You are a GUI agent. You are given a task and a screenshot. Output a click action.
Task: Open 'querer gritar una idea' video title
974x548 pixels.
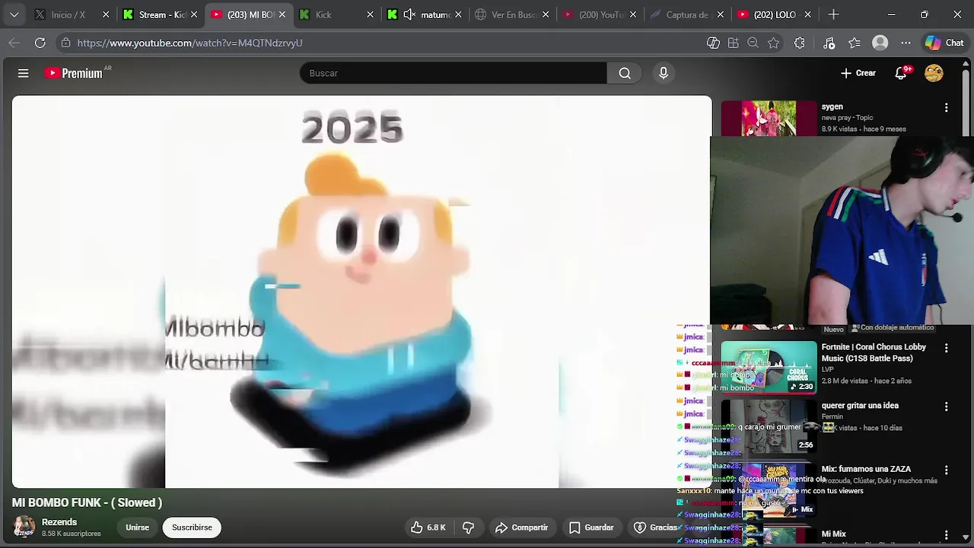pos(860,406)
